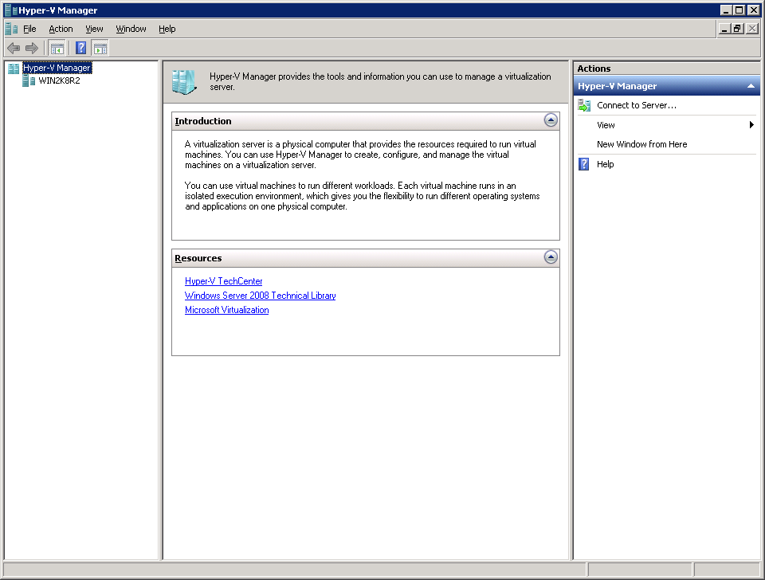This screenshot has height=580, width=765.
Task: Toggle the Show/Hide Console Tree toolbar button
Action: [x=57, y=49]
